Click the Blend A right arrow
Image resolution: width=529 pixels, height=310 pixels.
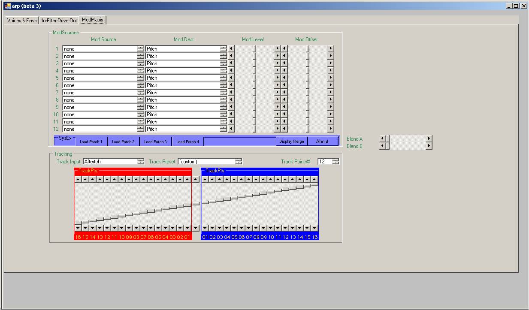point(429,138)
